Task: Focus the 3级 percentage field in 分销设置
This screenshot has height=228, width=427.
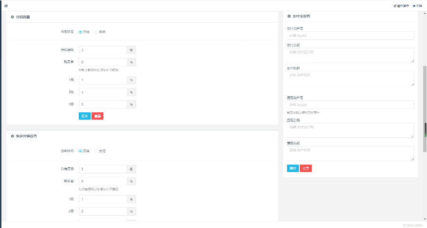Action: pyautogui.click(x=102, y=104)
